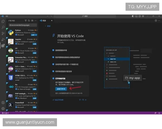
Task: Click the my-app folder tooltip
Action: [x=133, y=78]
